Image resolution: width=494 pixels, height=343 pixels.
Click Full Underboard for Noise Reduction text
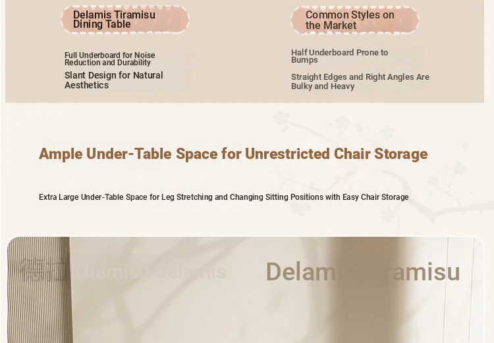[x=109, y=59]
